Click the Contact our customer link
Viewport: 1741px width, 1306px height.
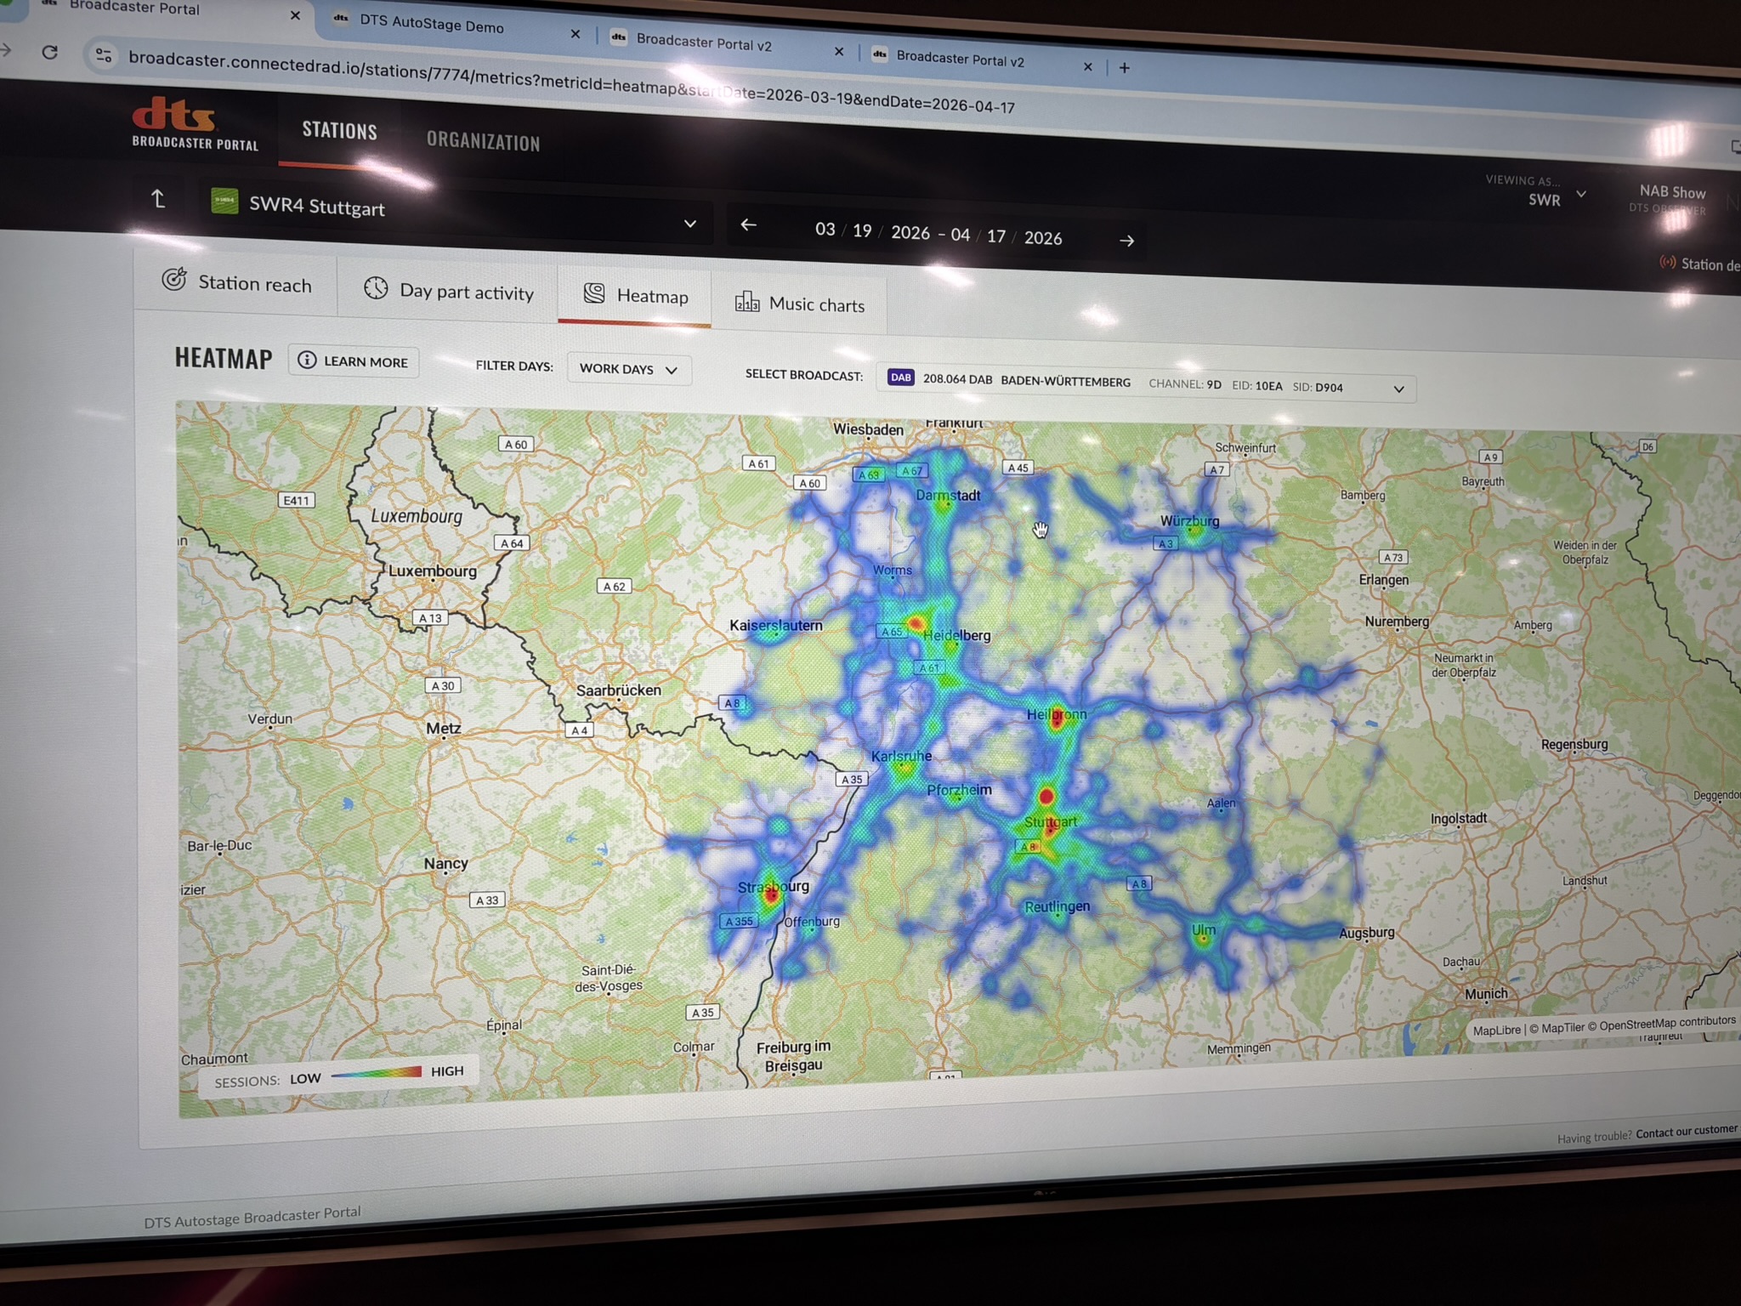click(1686, 1131)
